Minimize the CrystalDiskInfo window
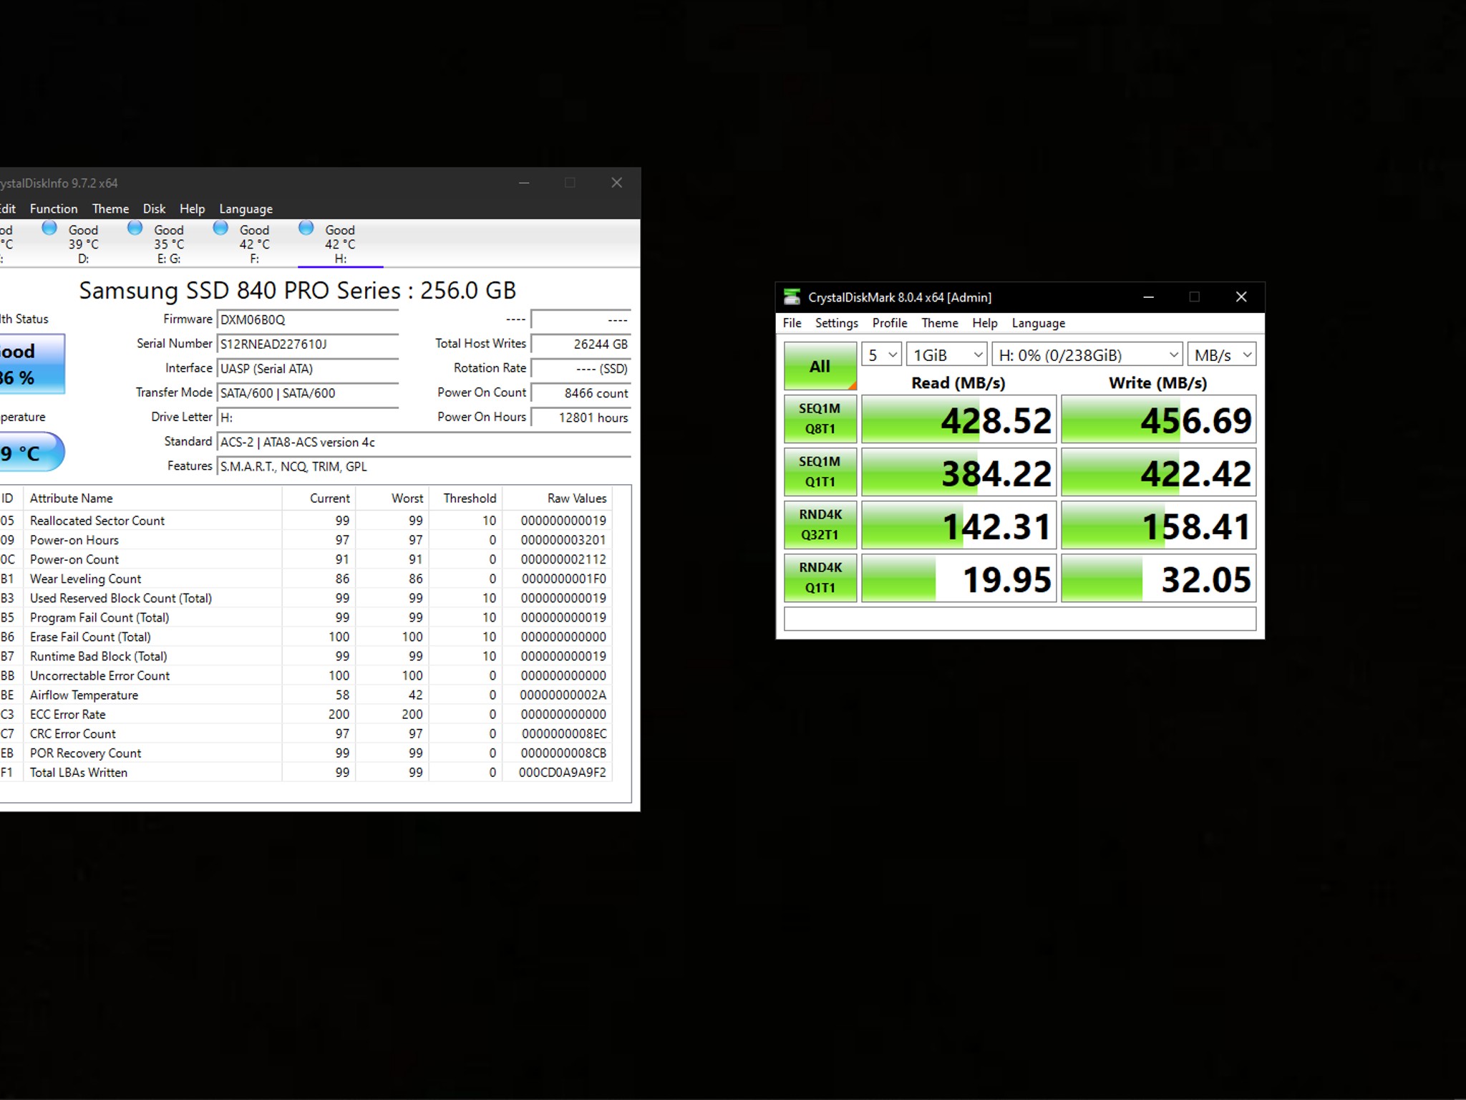Viewport: 1466px width, 1100px height. 524,183
